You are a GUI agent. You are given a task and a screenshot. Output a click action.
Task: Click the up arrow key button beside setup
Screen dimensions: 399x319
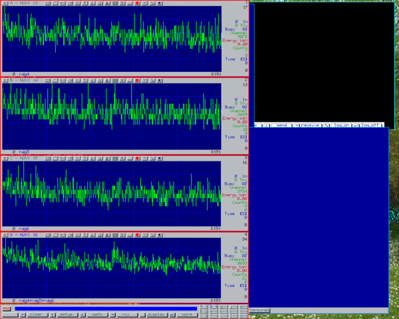(53, 314)
